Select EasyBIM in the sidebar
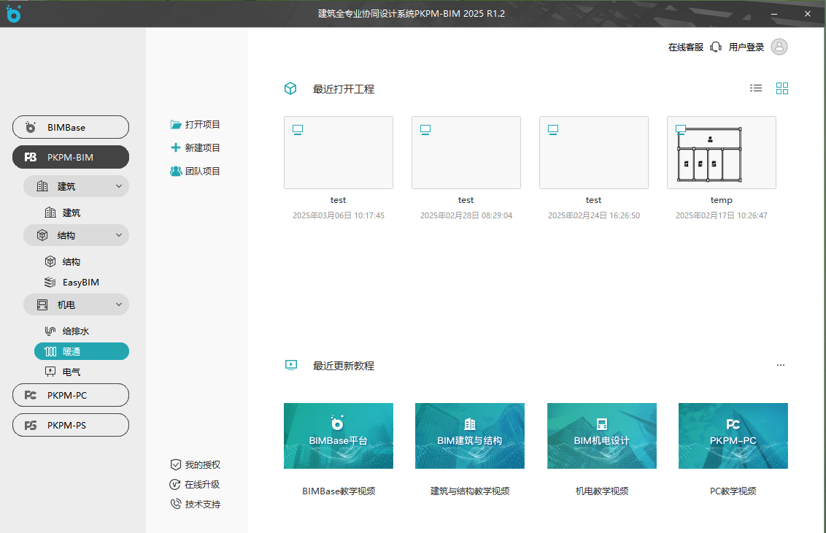Image resolution: width=826 pixels, height=533 pixels. click(80, 282)
